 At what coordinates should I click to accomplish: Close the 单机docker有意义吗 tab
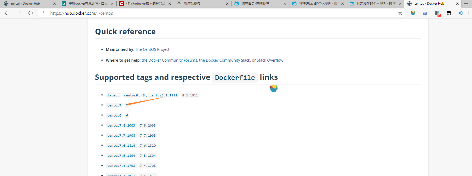(x=112, y=4)
